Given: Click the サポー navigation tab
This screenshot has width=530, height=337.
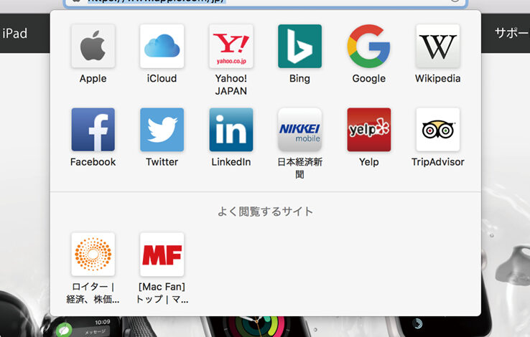Looking at the screenshot, I should click(511, 33).
